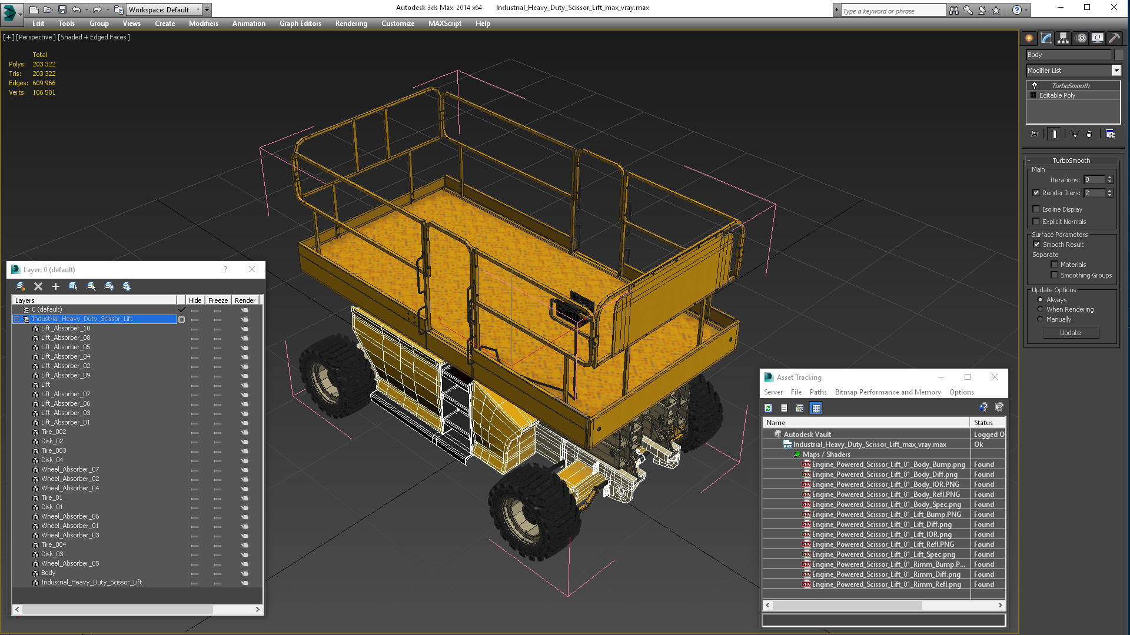Click the TurboSmooth modifier icon
The width and height of the screenshot is (1130, 635).
point(1033,85)
